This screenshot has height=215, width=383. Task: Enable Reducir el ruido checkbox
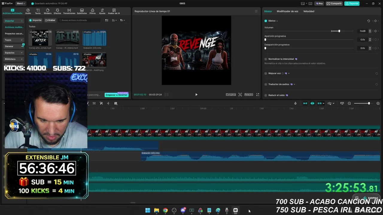pyautogui.click(x=266, y=95)
